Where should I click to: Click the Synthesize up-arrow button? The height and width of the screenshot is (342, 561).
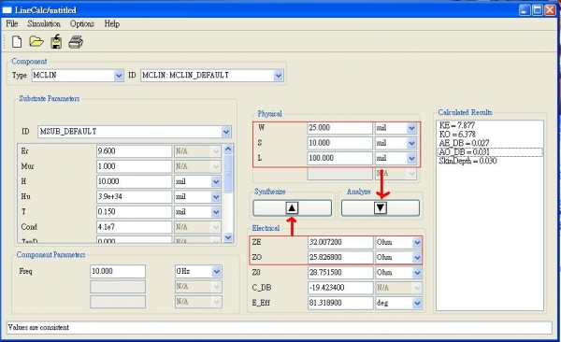click(292, 207)
